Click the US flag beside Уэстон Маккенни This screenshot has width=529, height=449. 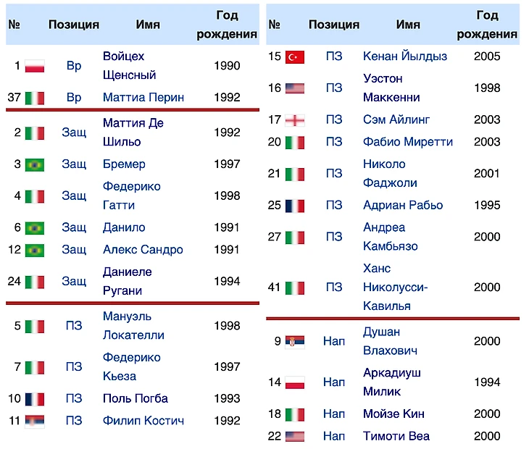[295, 88]
